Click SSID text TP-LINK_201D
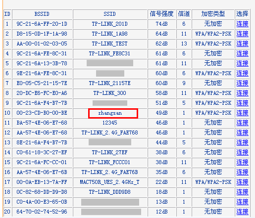 (110, 24)
